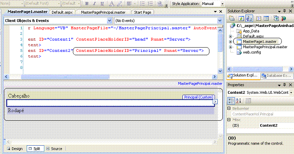
Task: Click the Copy Web Site icon
Action: [276, 18]
